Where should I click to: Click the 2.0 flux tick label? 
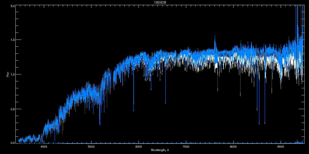click(x=12, y=5)
